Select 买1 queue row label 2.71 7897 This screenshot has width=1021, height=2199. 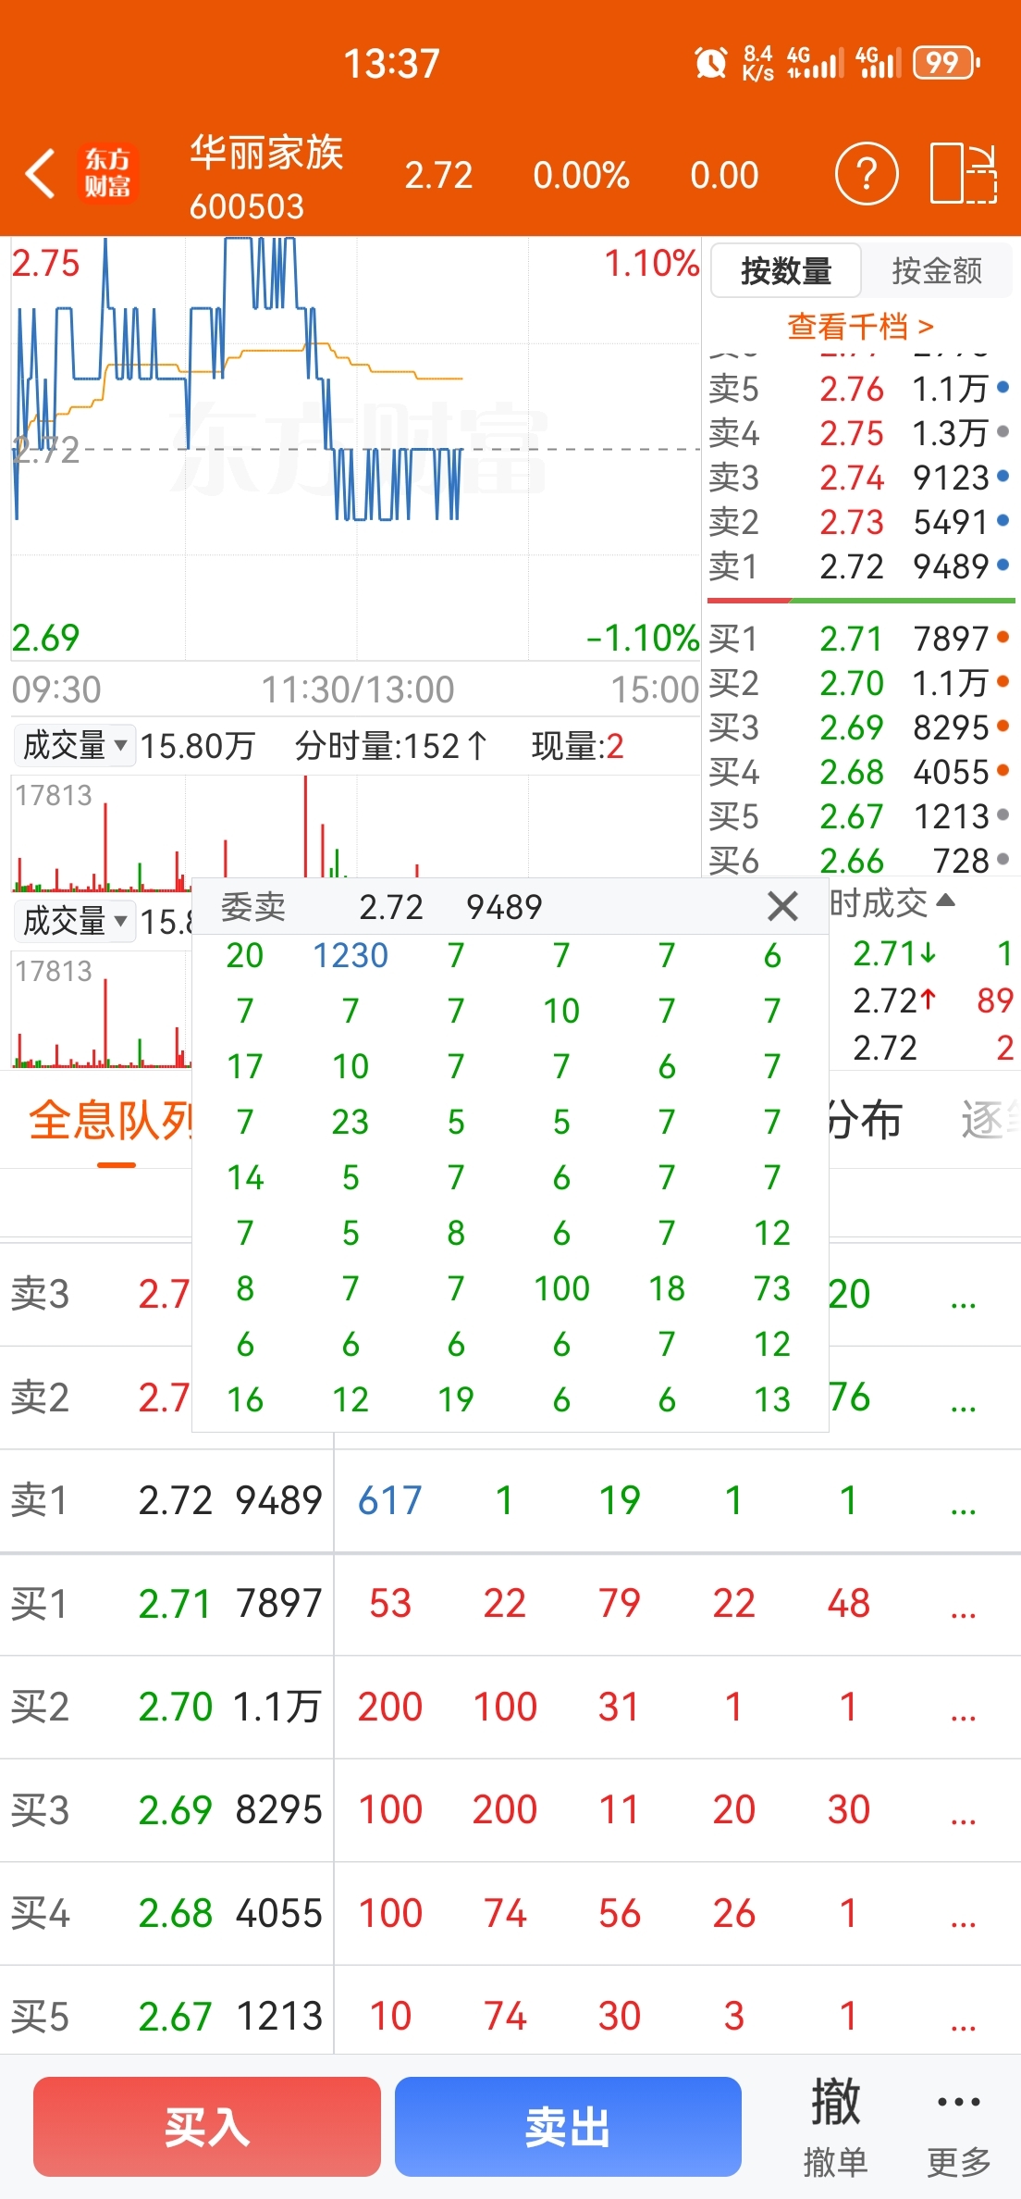pos(166,1604)
